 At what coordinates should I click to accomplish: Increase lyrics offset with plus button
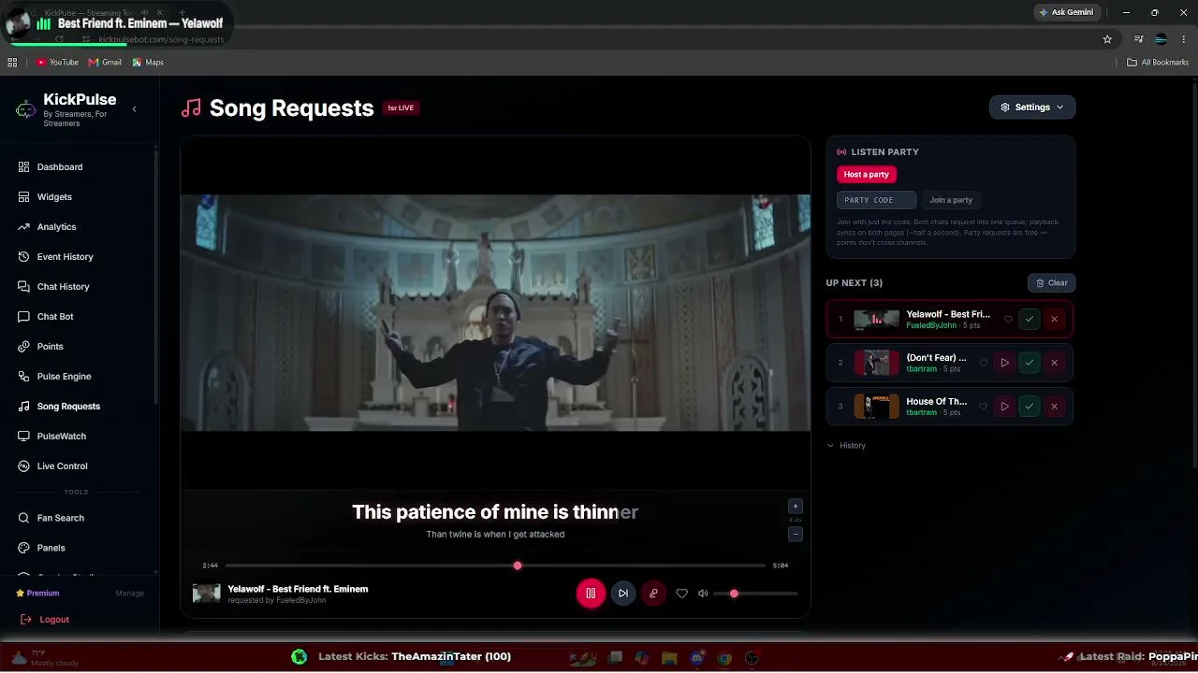coord(796,507)
